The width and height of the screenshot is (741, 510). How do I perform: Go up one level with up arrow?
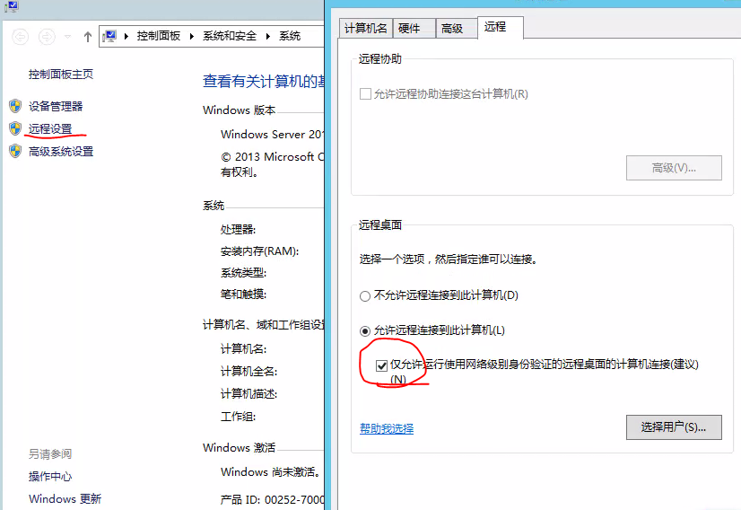click(x=87, y=37)
